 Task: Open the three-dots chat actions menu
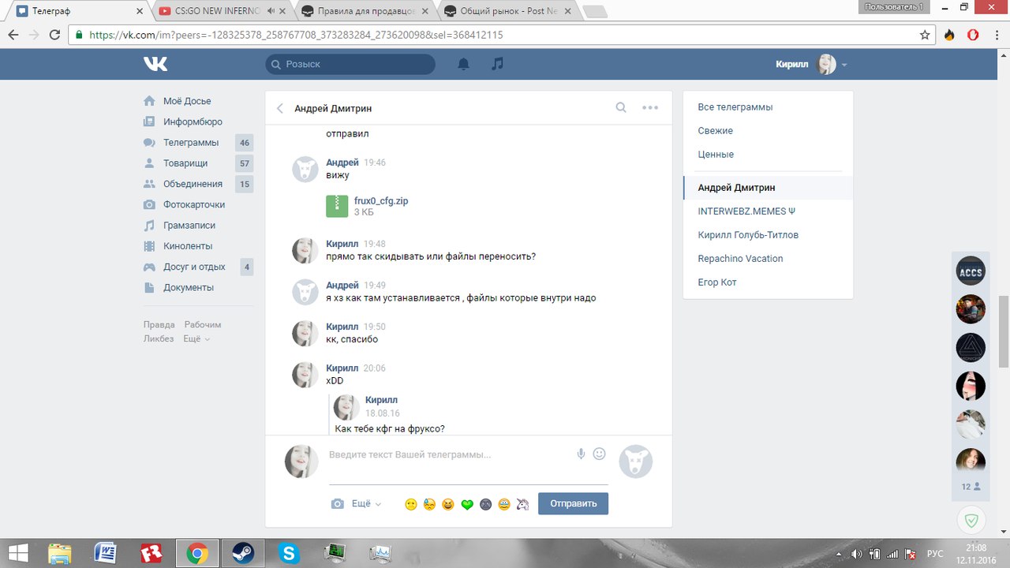click(x=650, y=108)
